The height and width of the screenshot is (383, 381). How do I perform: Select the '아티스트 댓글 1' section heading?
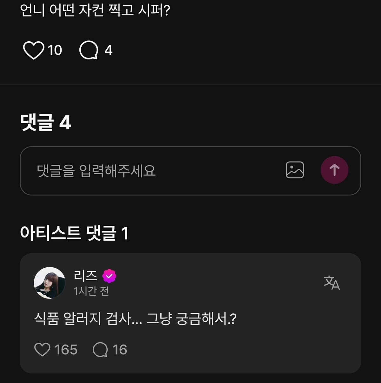pos(74,233)
